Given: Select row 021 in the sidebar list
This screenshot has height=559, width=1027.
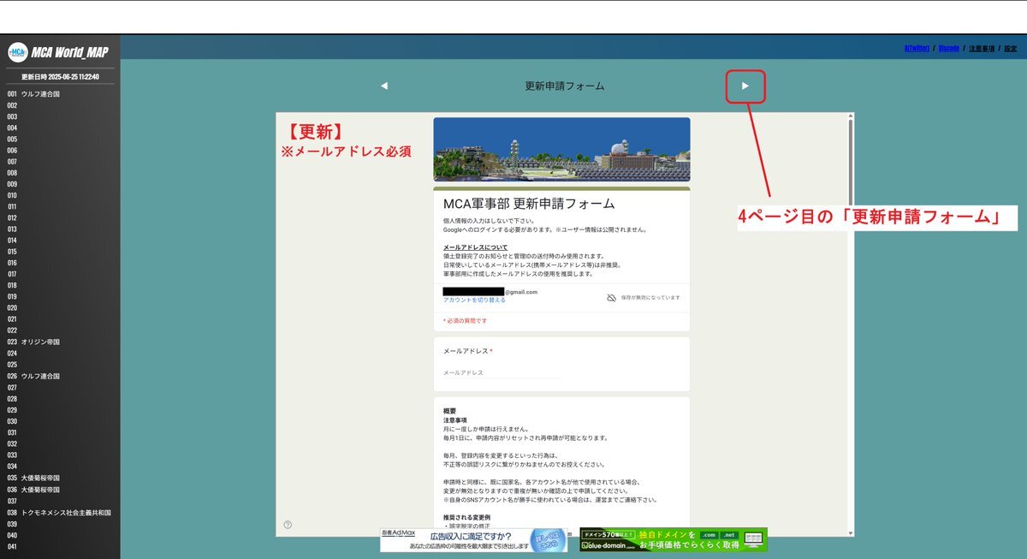Looking at the screenshot, I should 60,319.
